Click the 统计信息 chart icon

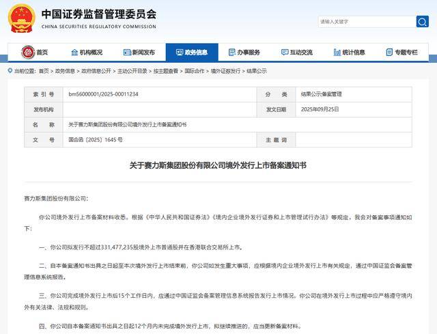337,53
